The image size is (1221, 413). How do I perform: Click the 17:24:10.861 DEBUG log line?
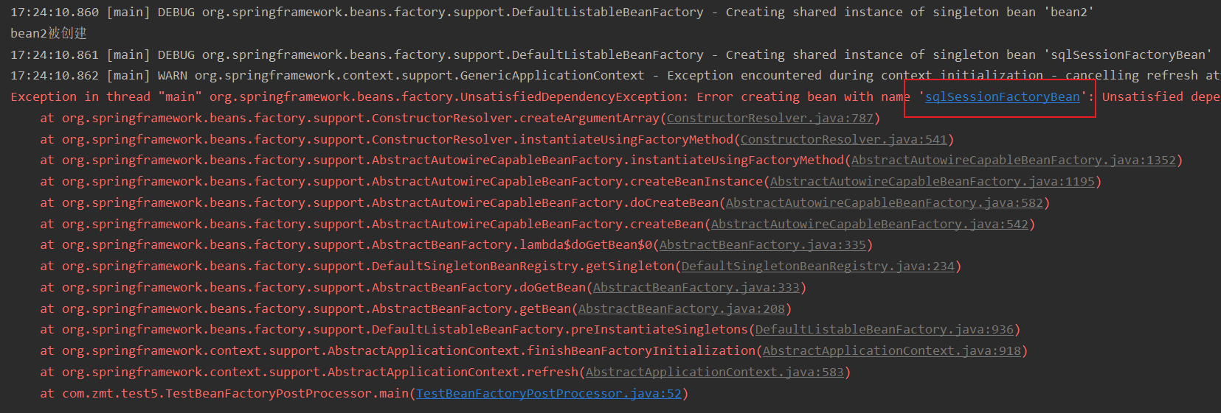[611, 55]
